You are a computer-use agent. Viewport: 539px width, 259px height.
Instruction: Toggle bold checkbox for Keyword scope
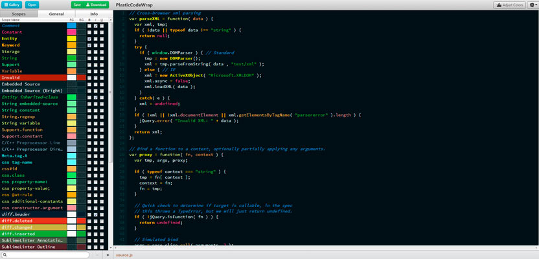tap(89, 45)
